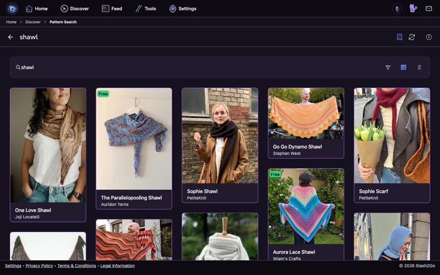Open the orange striped shawl pattern photo
The width and height of the screenshot is (440, 275).
[x=134, y=240]
